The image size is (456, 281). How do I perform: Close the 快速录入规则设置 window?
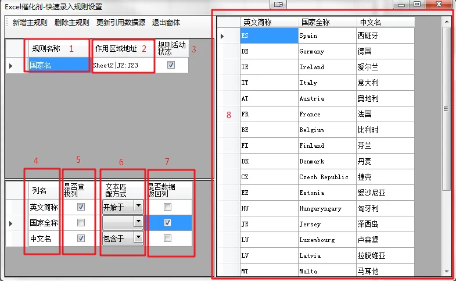[x=439, y=4]
